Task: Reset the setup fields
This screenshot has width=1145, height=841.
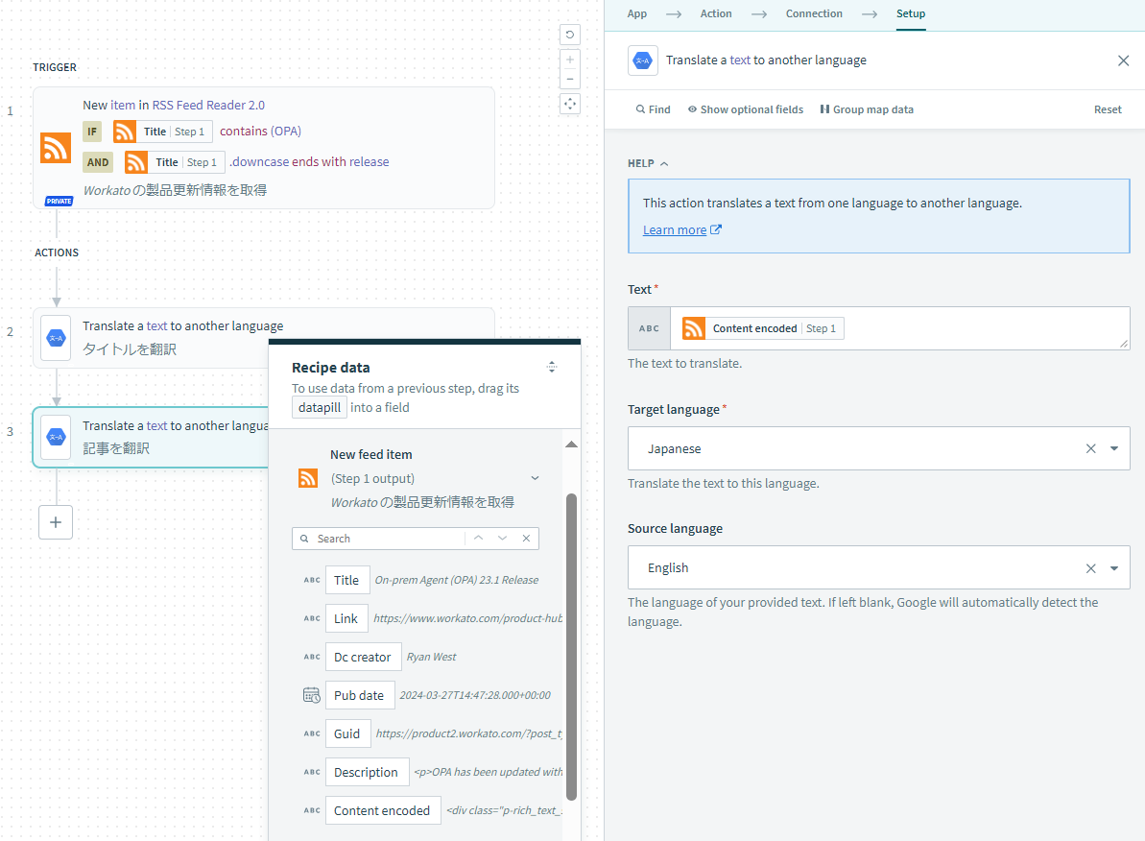Action: tap(1107, 109)
